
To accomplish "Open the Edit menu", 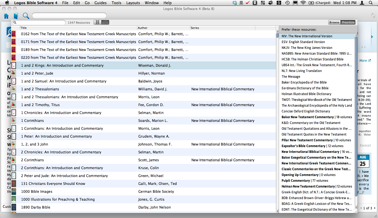I will tap(77, 3).
